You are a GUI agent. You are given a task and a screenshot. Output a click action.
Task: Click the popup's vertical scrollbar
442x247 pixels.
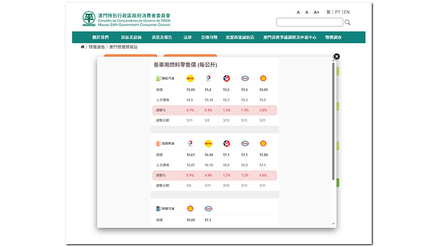(x=333, y=121)
